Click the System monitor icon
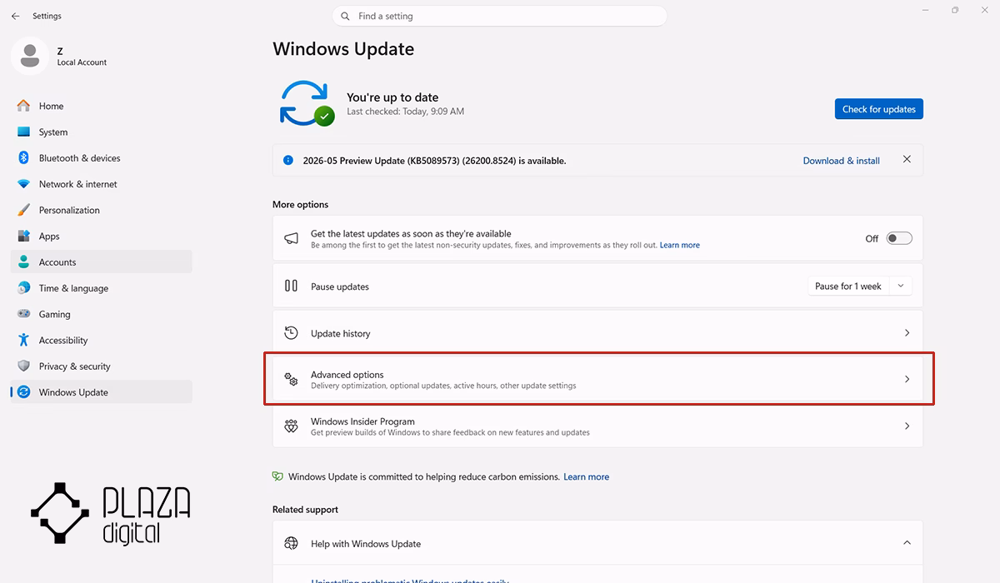The height and width of the screenshot is (583, 1000). [x=23, y=132]
